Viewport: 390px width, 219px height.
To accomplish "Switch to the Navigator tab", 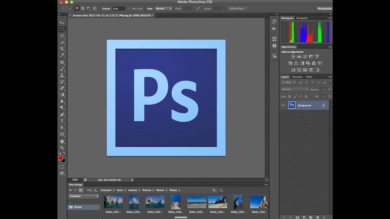I will [302, 18].
